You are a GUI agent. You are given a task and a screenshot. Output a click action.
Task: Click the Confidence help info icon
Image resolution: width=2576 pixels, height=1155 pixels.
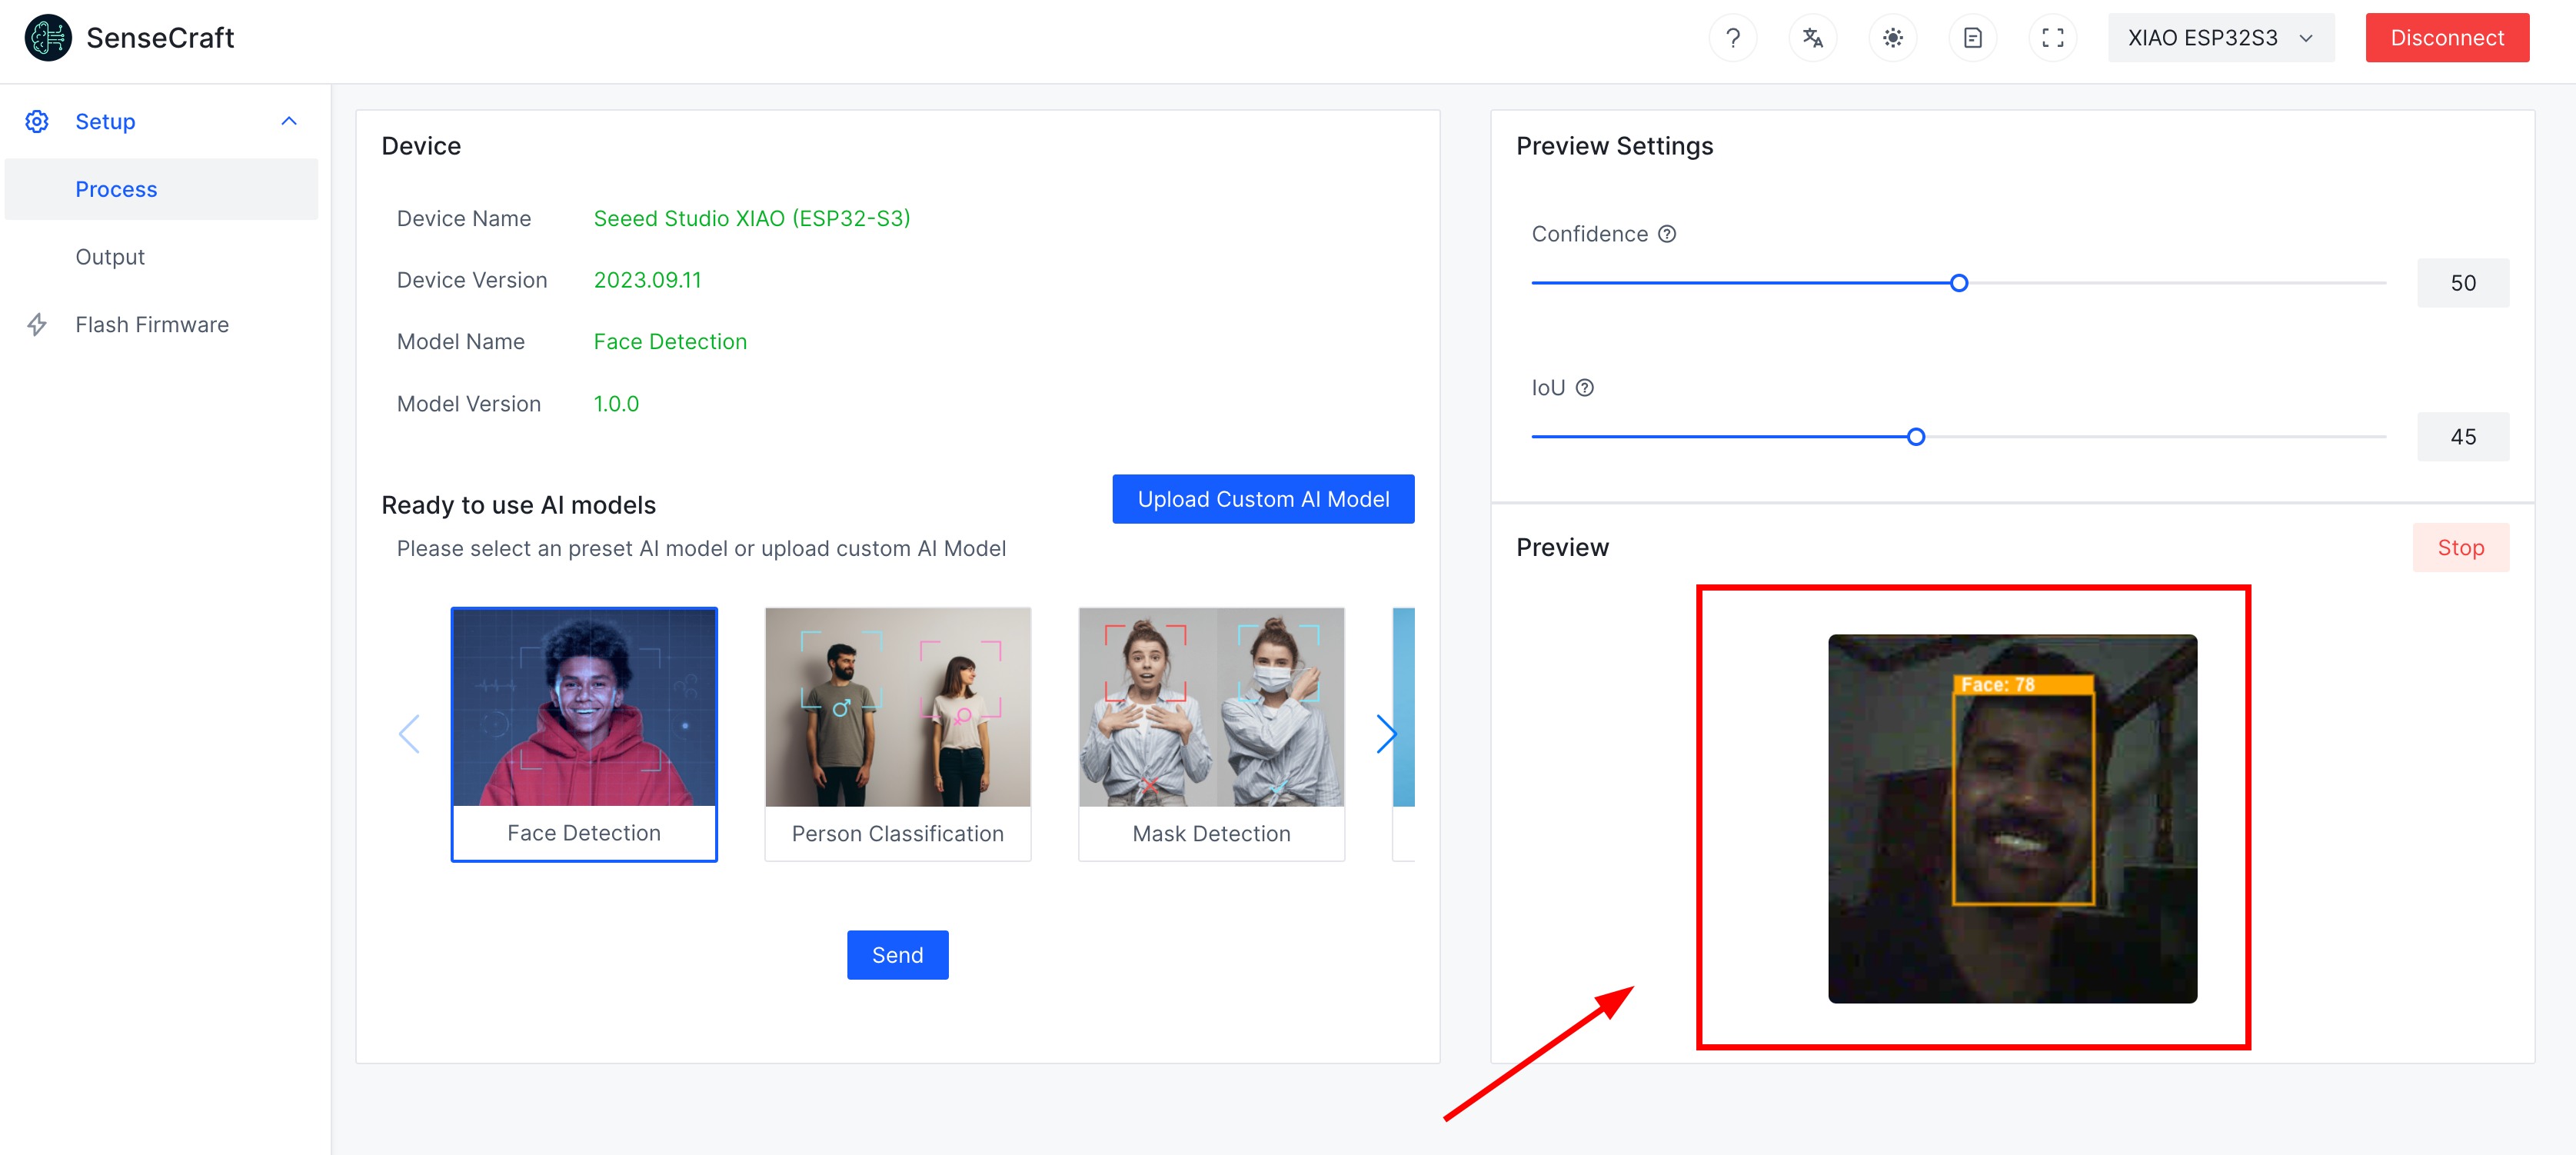click(1667, 234)
